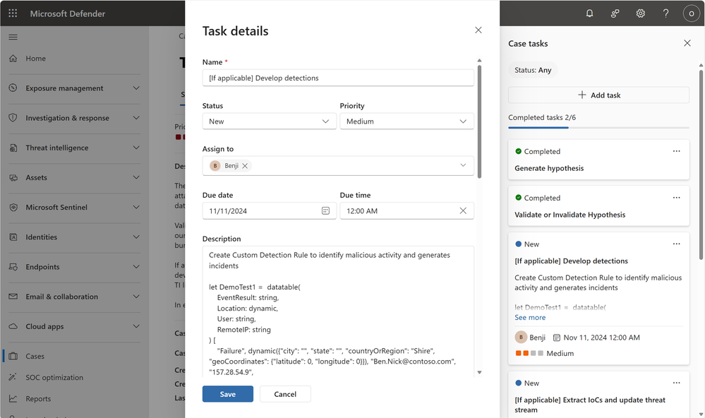Click the Microsoft Sentinel icon

[x=13, y=208]
